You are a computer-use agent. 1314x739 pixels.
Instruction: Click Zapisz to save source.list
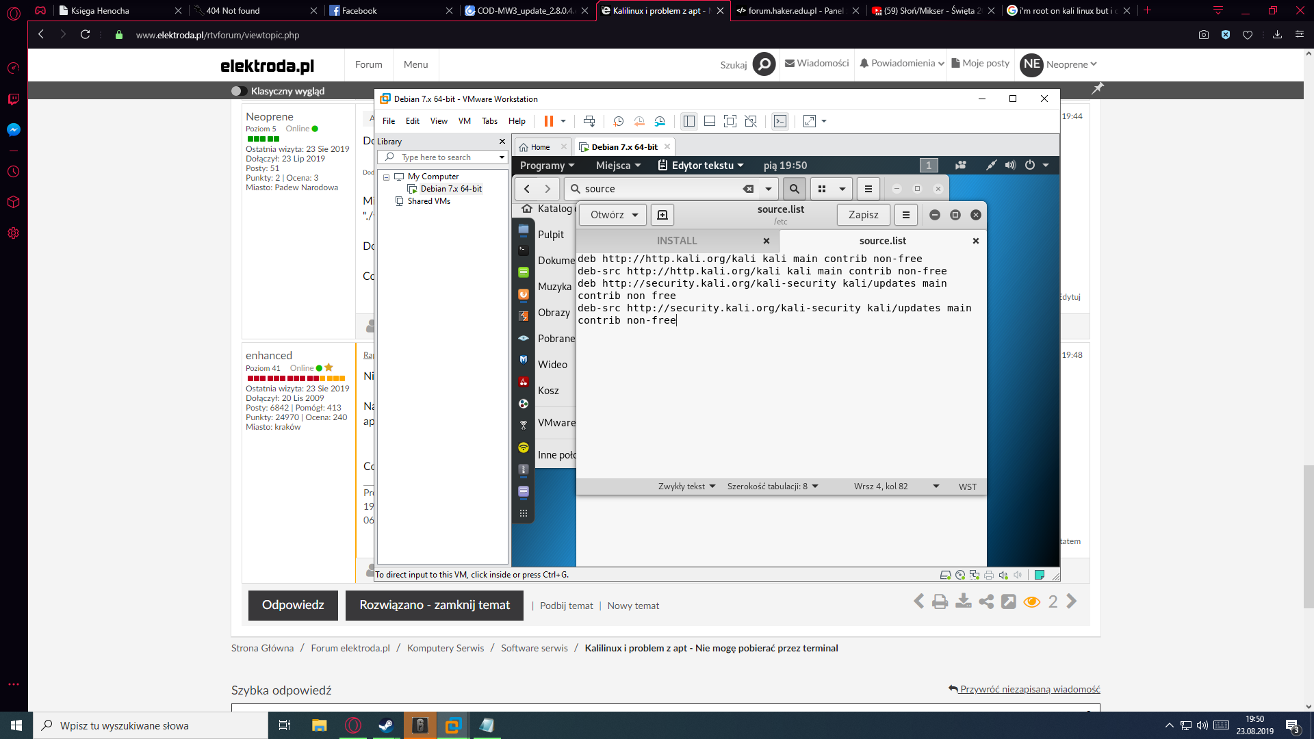pyautogui.click(x=863, y=215)
